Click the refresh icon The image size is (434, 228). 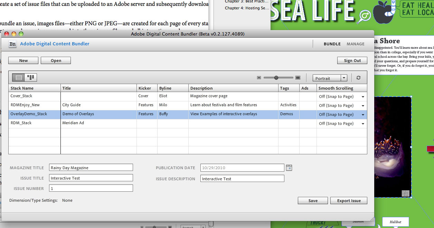[358, 78]
